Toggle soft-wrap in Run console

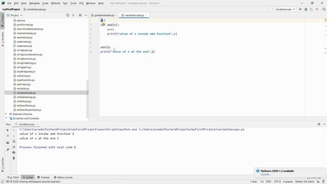pyautogui.click(x=14, y=142)
